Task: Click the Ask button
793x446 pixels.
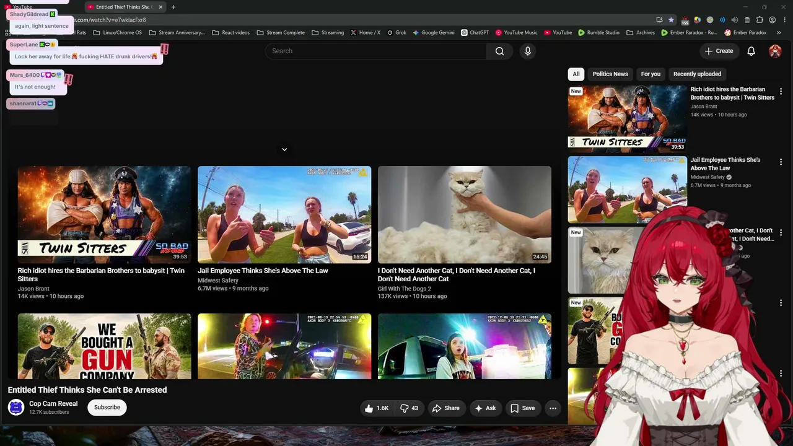Action: [485, 408]
